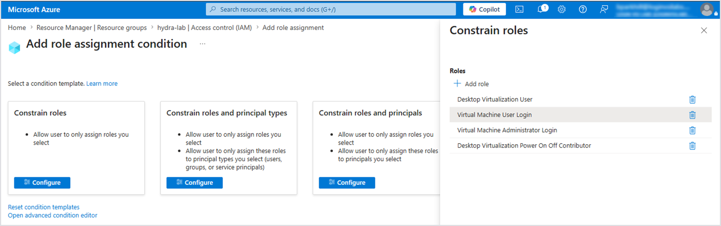Image resolution: width=721 pixels, height=226 pixels.
Task: Click Constrain roles and principal types heading
Action: 227,113
